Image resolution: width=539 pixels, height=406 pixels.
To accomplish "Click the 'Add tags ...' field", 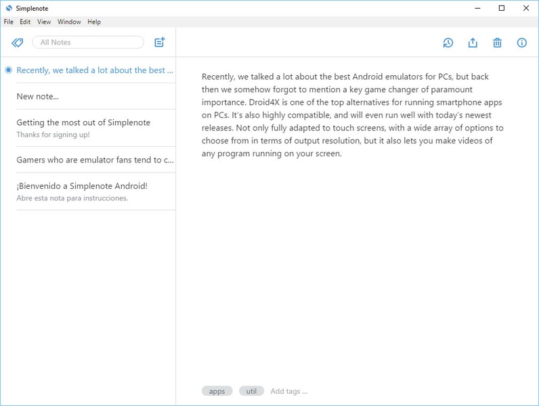I will click(288, 391).
